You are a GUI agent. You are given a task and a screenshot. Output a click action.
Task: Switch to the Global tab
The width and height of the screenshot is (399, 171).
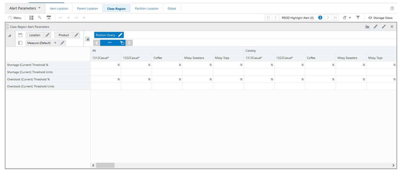(x=172, y=8)
